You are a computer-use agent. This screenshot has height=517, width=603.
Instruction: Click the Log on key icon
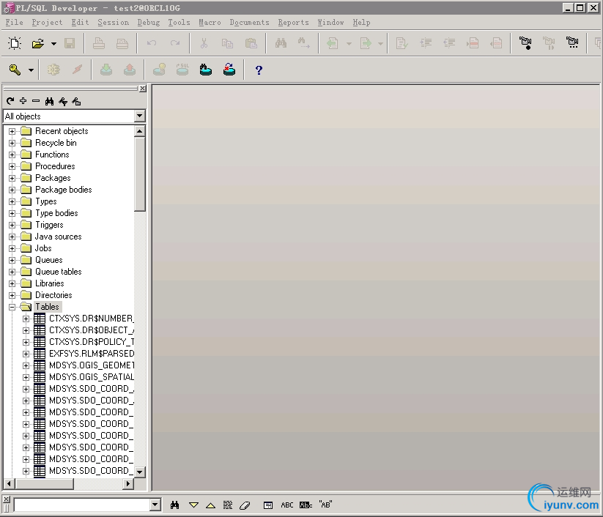(x=15, y=70)
